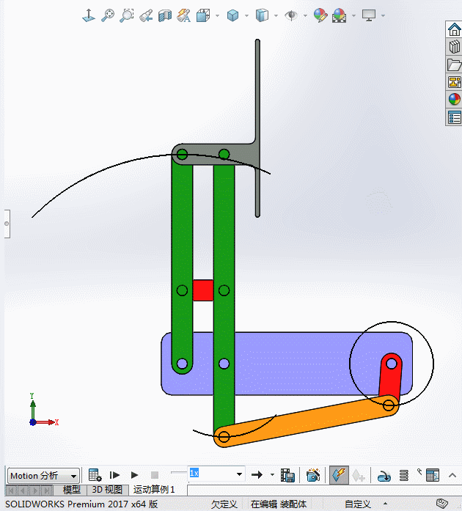
Task: Go to last tab scroll arrow
Action: coord(47,490)
